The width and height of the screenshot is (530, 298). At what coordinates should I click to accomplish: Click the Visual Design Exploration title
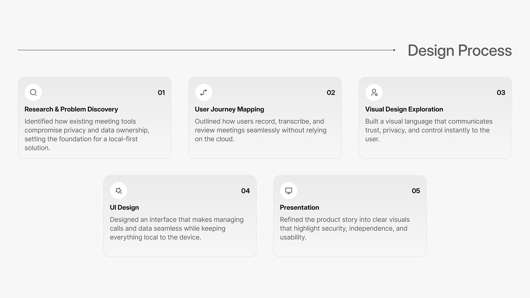[404, 109]
